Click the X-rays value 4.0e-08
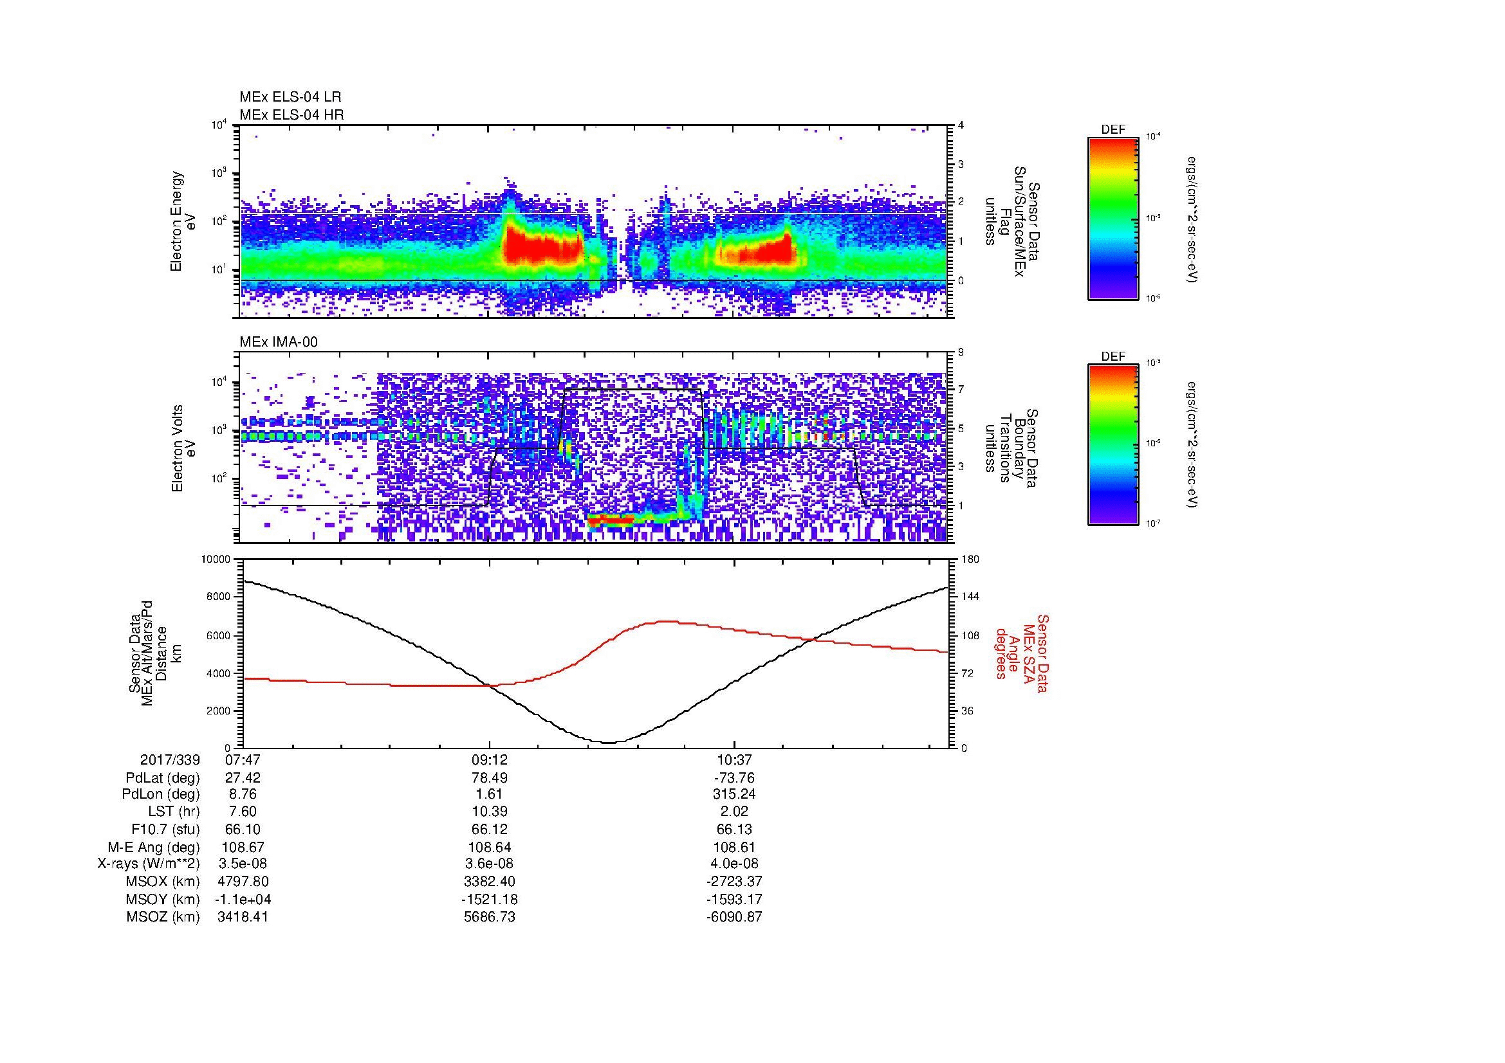The height and width of the screenshot is (1063, 1505). point(734,864)
